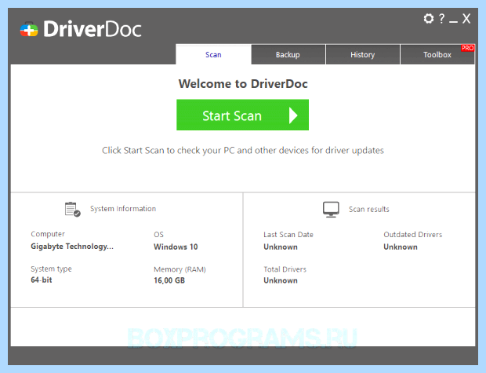Screen dimensions: 486x373
Task: Click the 16,00 GB memory value
Action: click(x=169, y=280)
